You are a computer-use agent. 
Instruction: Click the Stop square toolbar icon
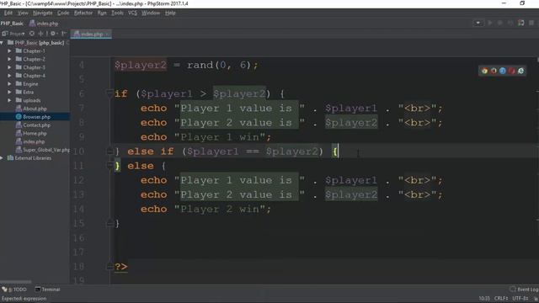pos(531,23)
